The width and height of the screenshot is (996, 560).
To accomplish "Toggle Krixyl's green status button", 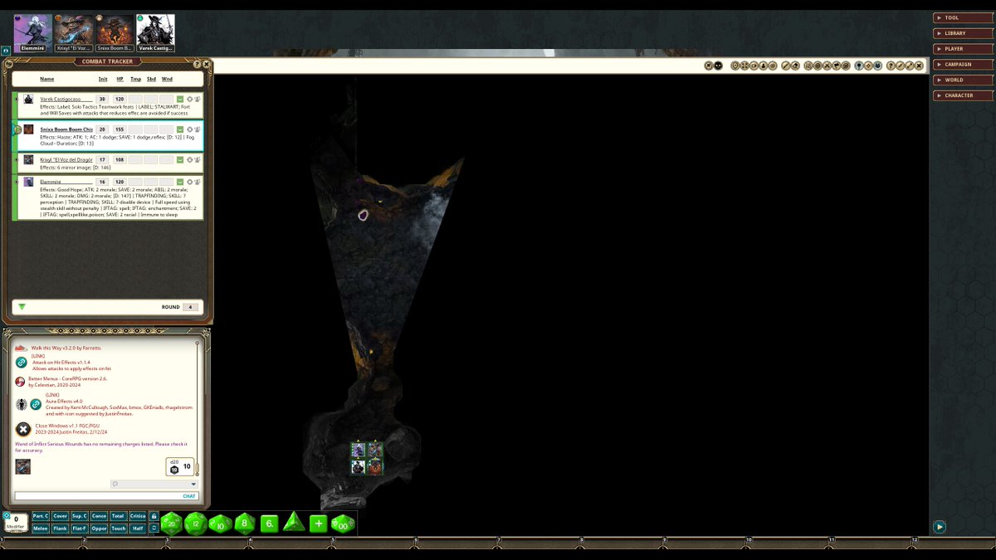I will coord(180,159).
